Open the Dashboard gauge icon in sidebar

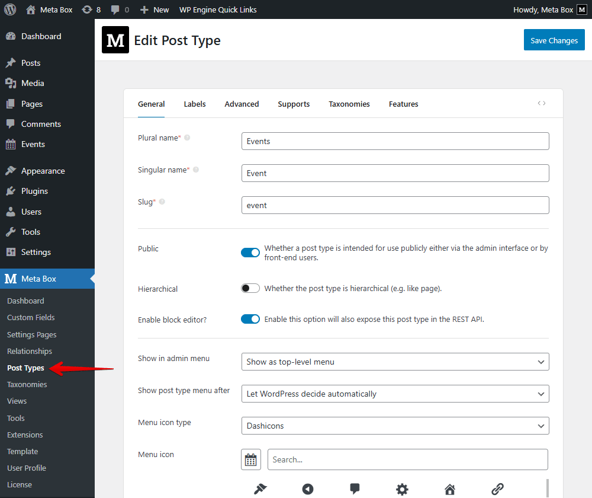point(11,36)
